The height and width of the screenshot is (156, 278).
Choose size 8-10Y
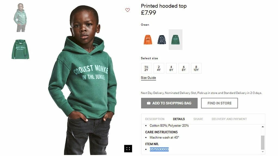196,68
